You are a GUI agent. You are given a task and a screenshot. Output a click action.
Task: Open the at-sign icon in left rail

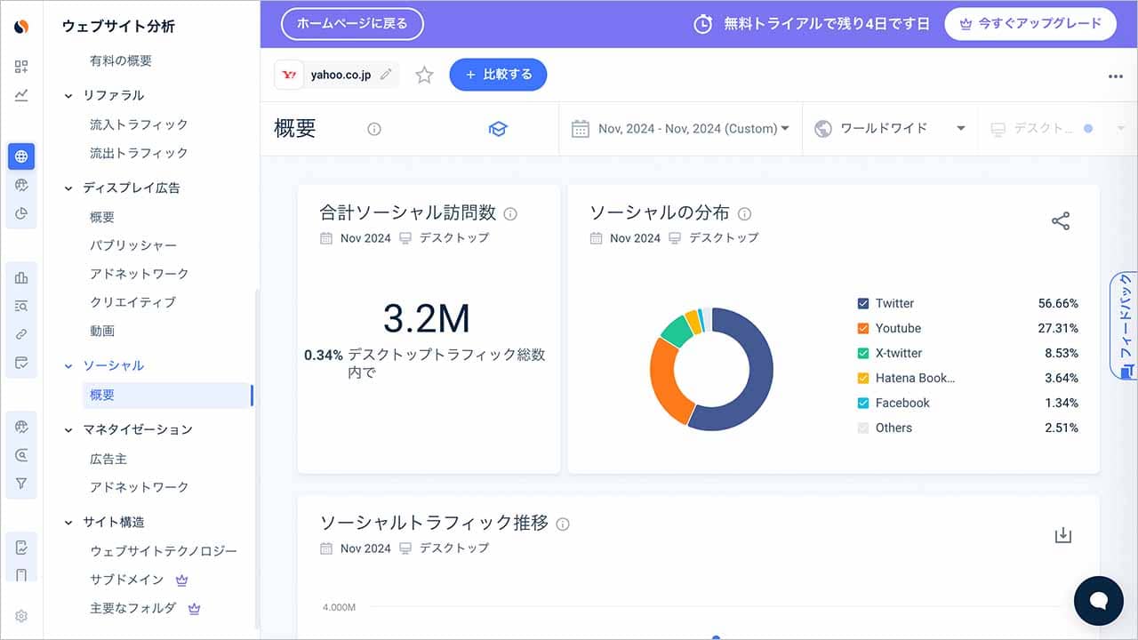pyautogui.click(x=21, y=455)
